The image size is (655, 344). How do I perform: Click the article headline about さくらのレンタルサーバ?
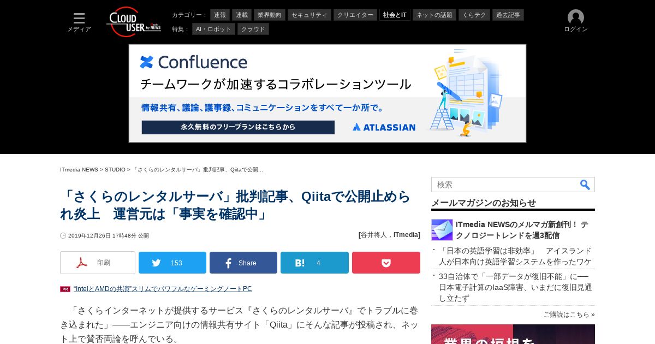coord(235,205)
